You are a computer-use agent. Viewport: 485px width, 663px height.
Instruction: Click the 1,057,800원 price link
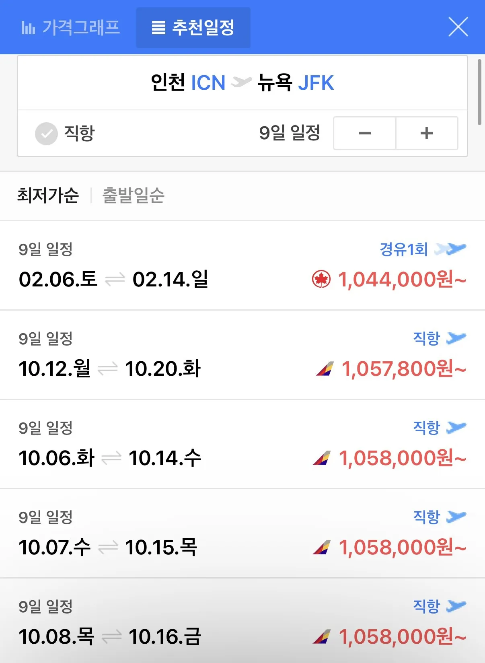[x=403, y=369]
